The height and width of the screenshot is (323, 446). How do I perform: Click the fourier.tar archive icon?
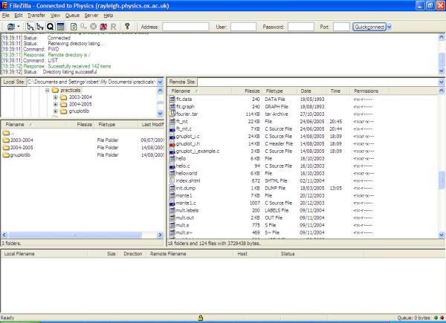pyautogui.click(x=172, y=114)
